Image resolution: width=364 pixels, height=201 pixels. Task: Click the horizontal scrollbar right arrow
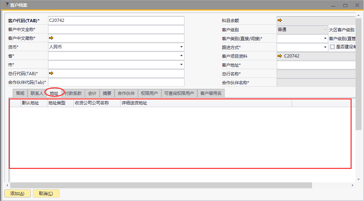click(352, 185)
